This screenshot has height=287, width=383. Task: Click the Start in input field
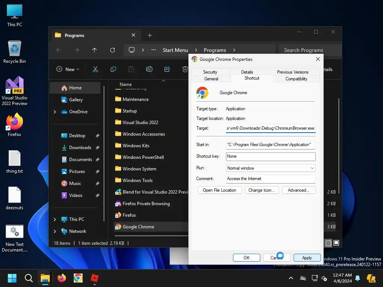pos(271,145)
